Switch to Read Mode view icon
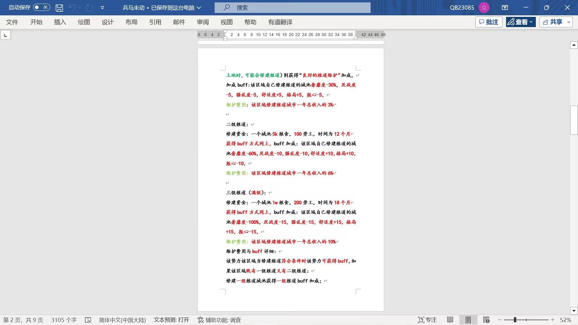 click(x=450, y=320)
